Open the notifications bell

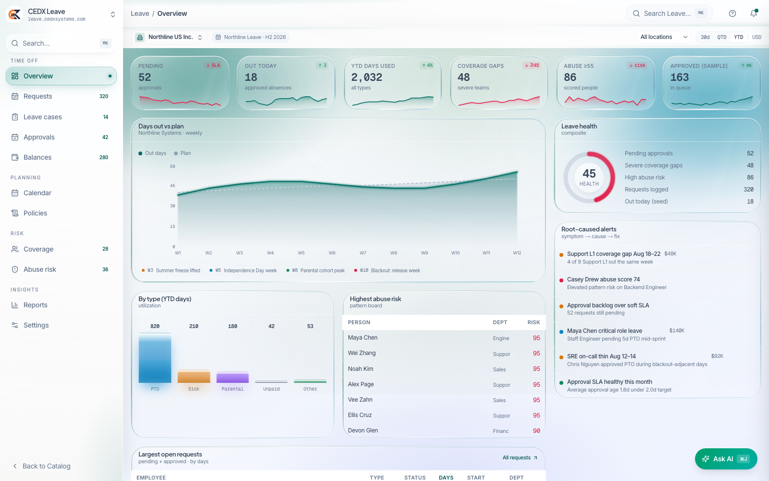coord(754,13)
